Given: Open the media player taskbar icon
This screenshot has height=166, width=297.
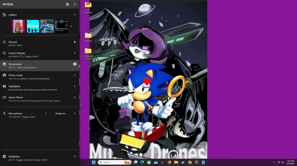Looking at the screenshot, I should pos(196,162).
